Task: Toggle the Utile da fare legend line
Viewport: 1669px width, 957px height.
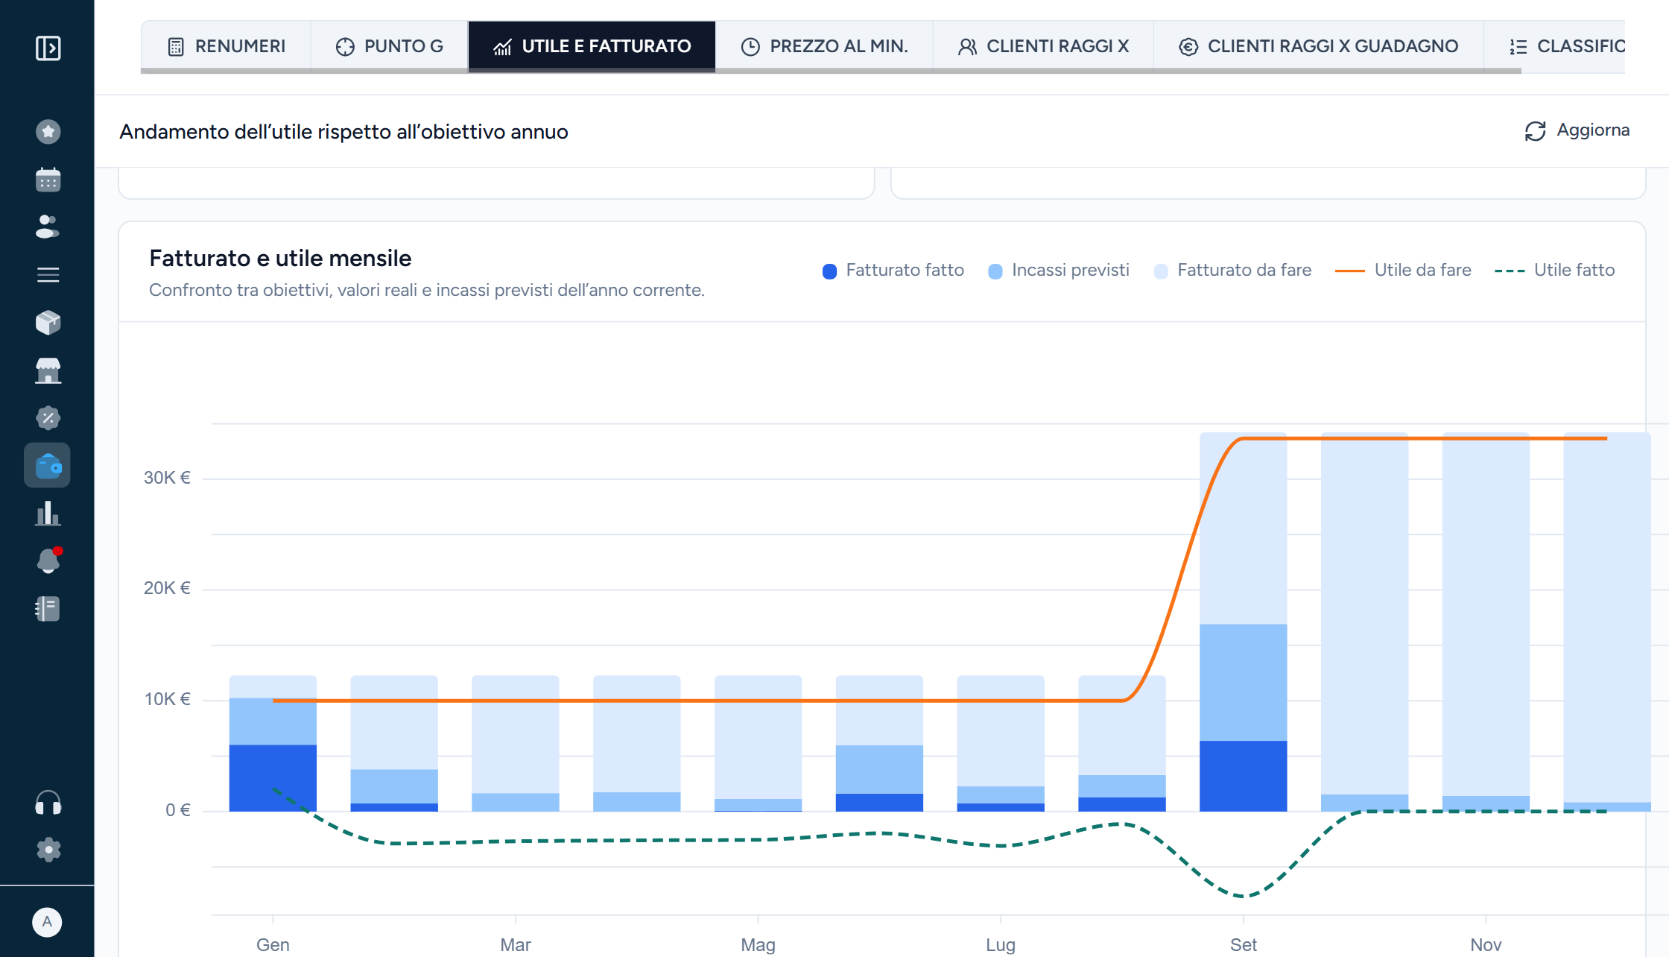Action: [1403, 271]
